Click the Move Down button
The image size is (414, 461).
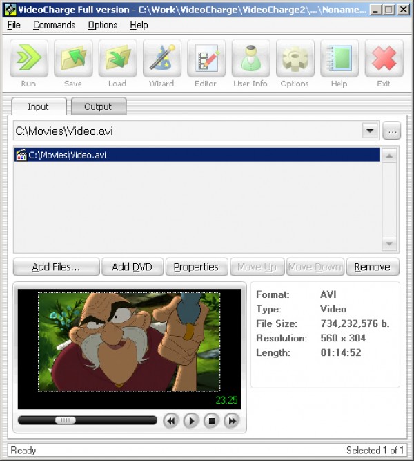pyautogui.click(x=315, y=267)
